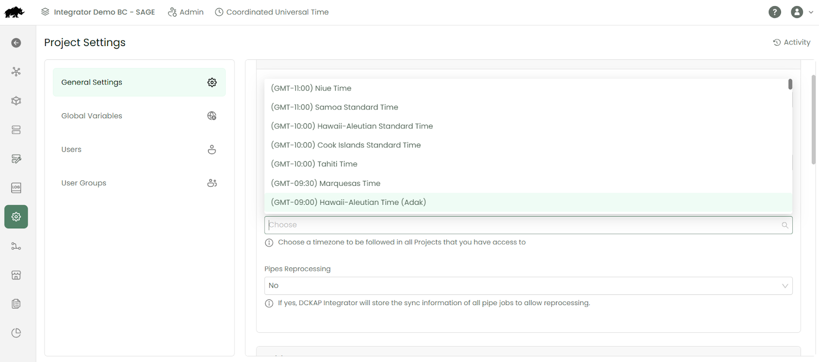
Task: Select the pie chart reports icon
Action: point(16,333)
